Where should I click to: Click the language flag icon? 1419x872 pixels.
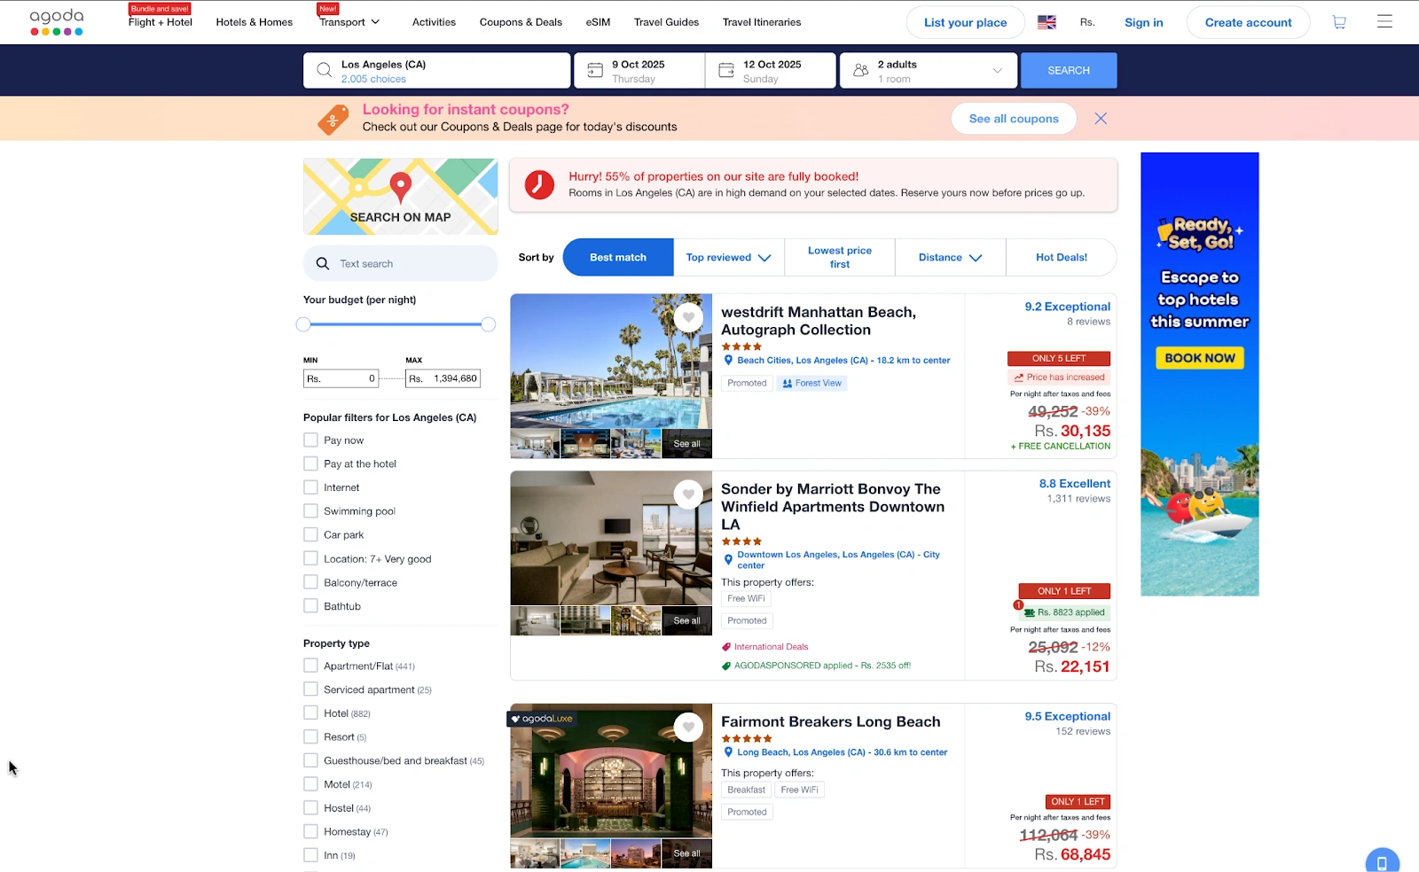(1047, 22)
